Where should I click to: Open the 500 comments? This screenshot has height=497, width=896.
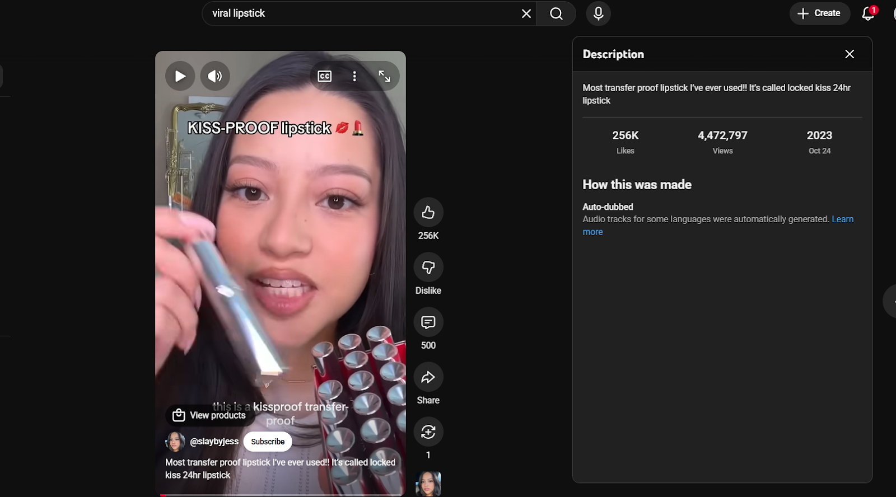tap(428, 322)
